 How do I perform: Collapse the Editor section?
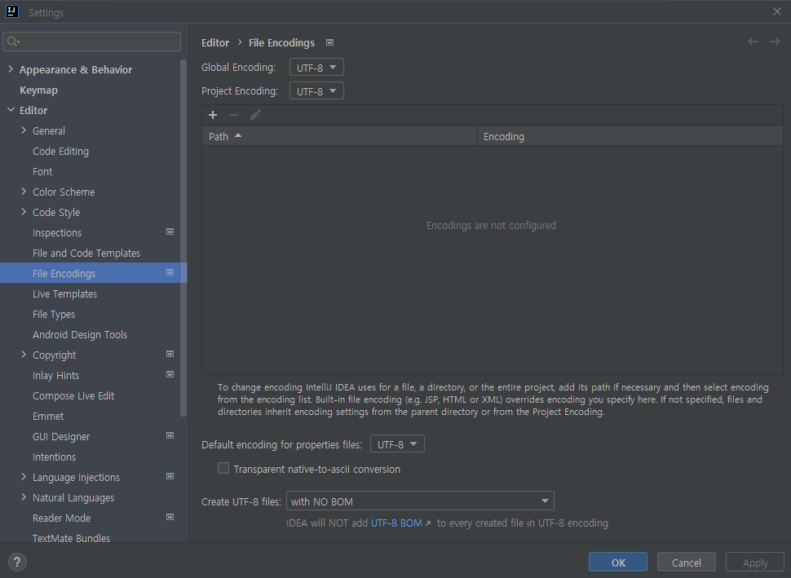tap(11, 110)
